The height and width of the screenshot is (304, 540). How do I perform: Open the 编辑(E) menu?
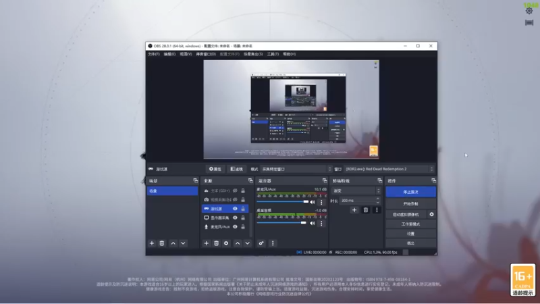coord(169,54)
